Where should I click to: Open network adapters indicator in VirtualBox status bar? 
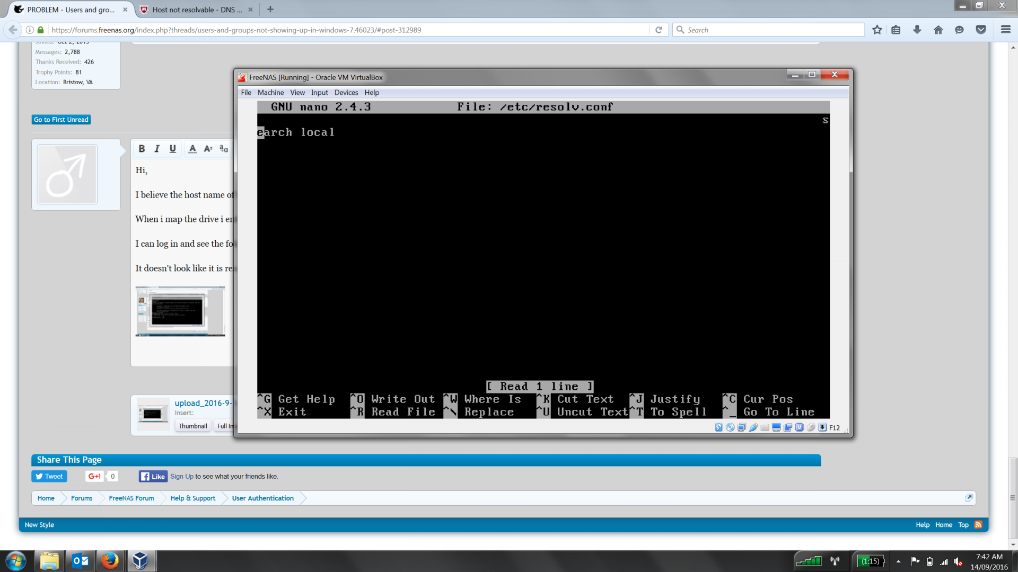[742, 427]
